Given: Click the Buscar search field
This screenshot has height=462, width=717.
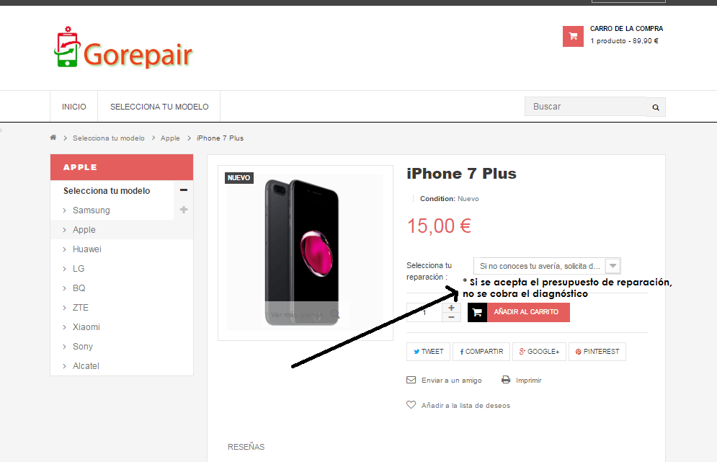Looking at the screenshot, I should pyautogui.click(x=586, y=107).
